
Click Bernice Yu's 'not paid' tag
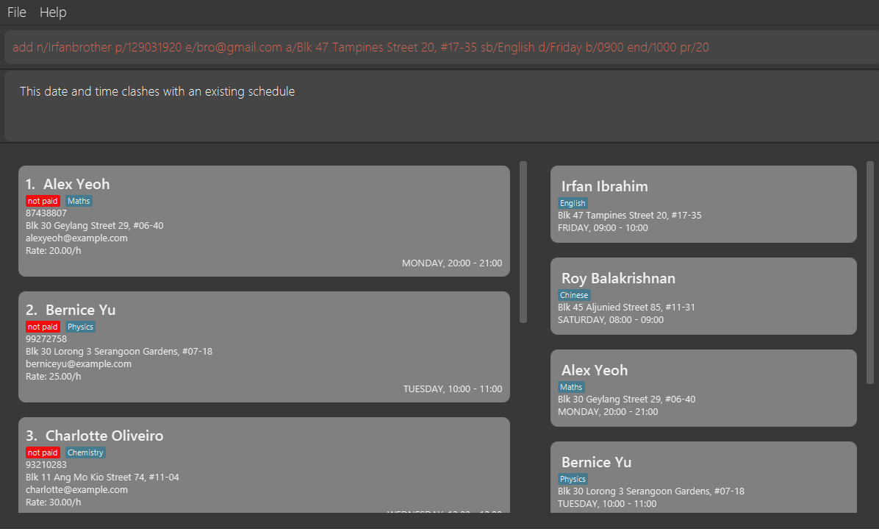(43, 327)
